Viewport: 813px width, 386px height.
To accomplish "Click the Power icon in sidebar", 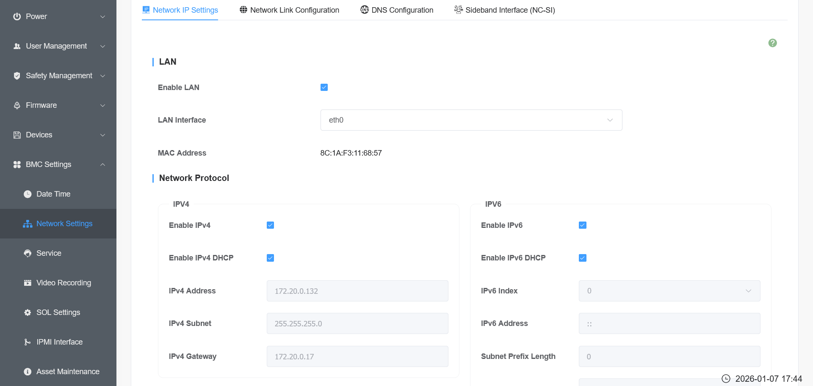I will point(17,16).
